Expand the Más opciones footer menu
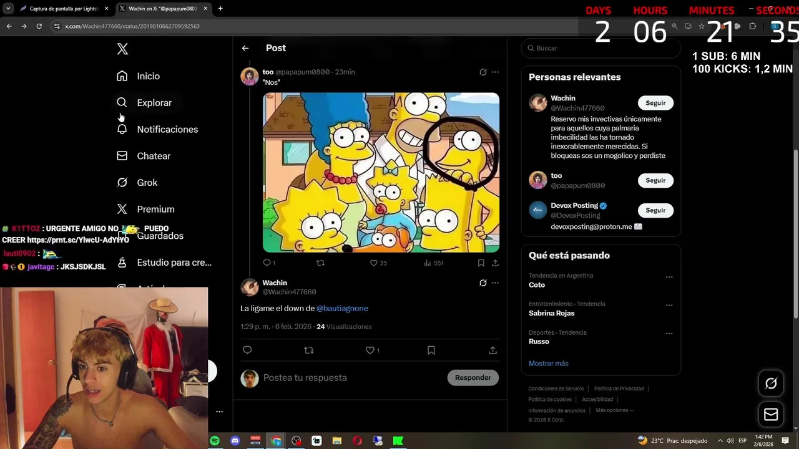The height and width of the screenshot is (449, 799). [615, 410]
